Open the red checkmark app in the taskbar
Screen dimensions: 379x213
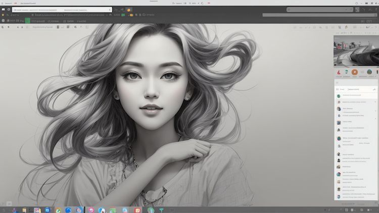137,210
